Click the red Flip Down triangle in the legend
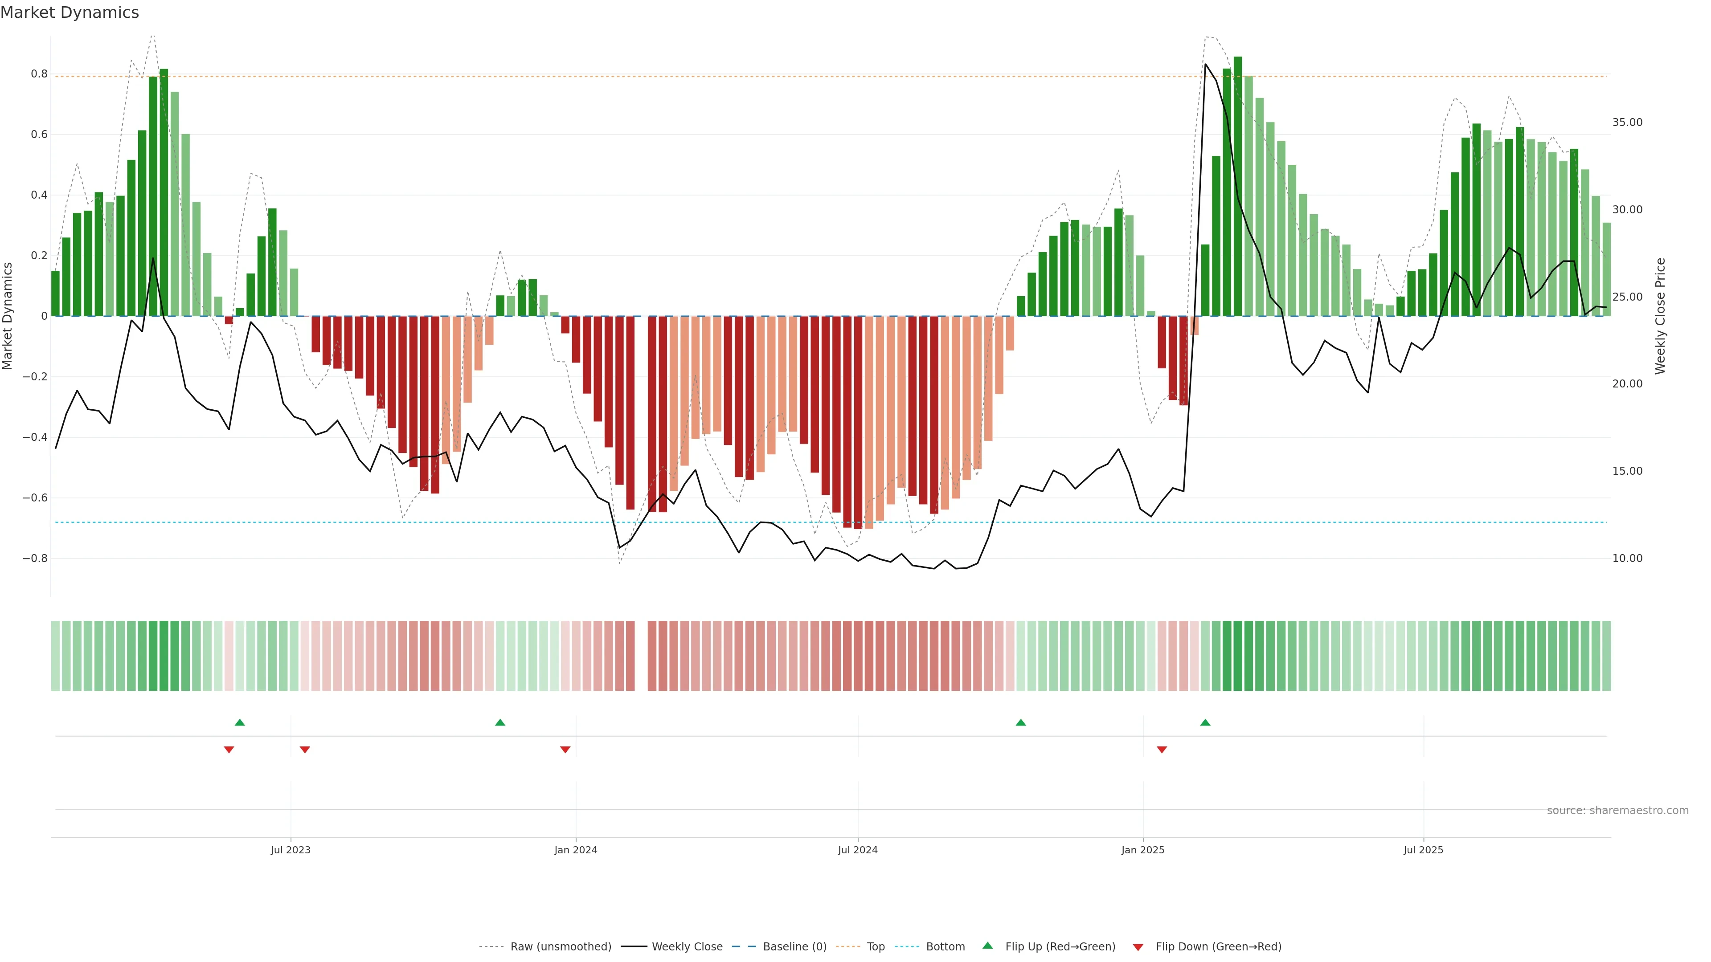1711x962 pixels. (x=1138, y=947)
